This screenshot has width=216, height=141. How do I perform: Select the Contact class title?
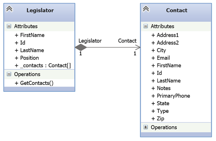point(177,10)
